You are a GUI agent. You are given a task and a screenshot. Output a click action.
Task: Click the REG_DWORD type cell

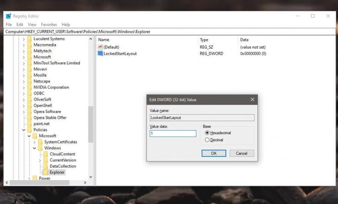(211, 53)
